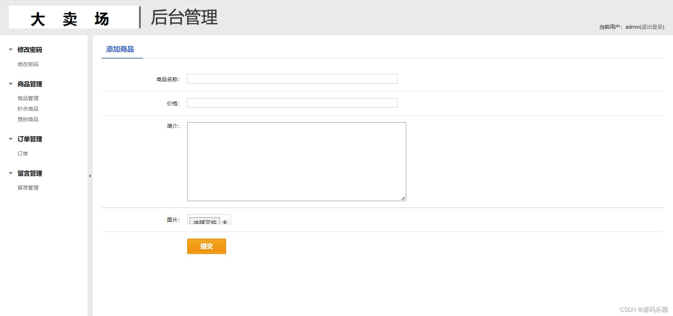Open the 修改密码 change password page
The image size is (673, 316).
27,64
